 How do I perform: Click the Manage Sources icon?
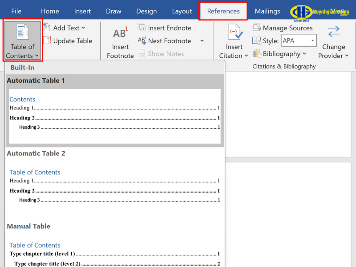coord(257,28)
